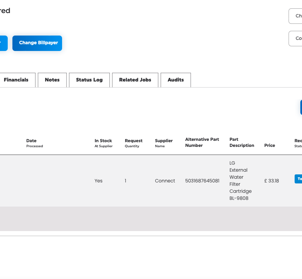The height and width of the screenshot is (279, 302).
Task: Click the blue status badge in the row
Action: coord(298,179)
